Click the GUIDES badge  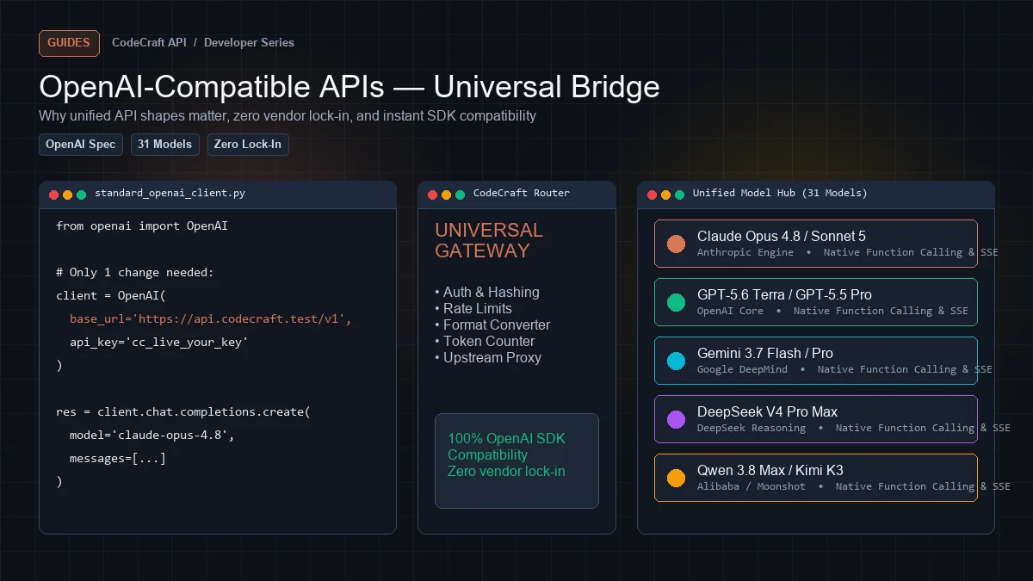[x=69, y=43]
